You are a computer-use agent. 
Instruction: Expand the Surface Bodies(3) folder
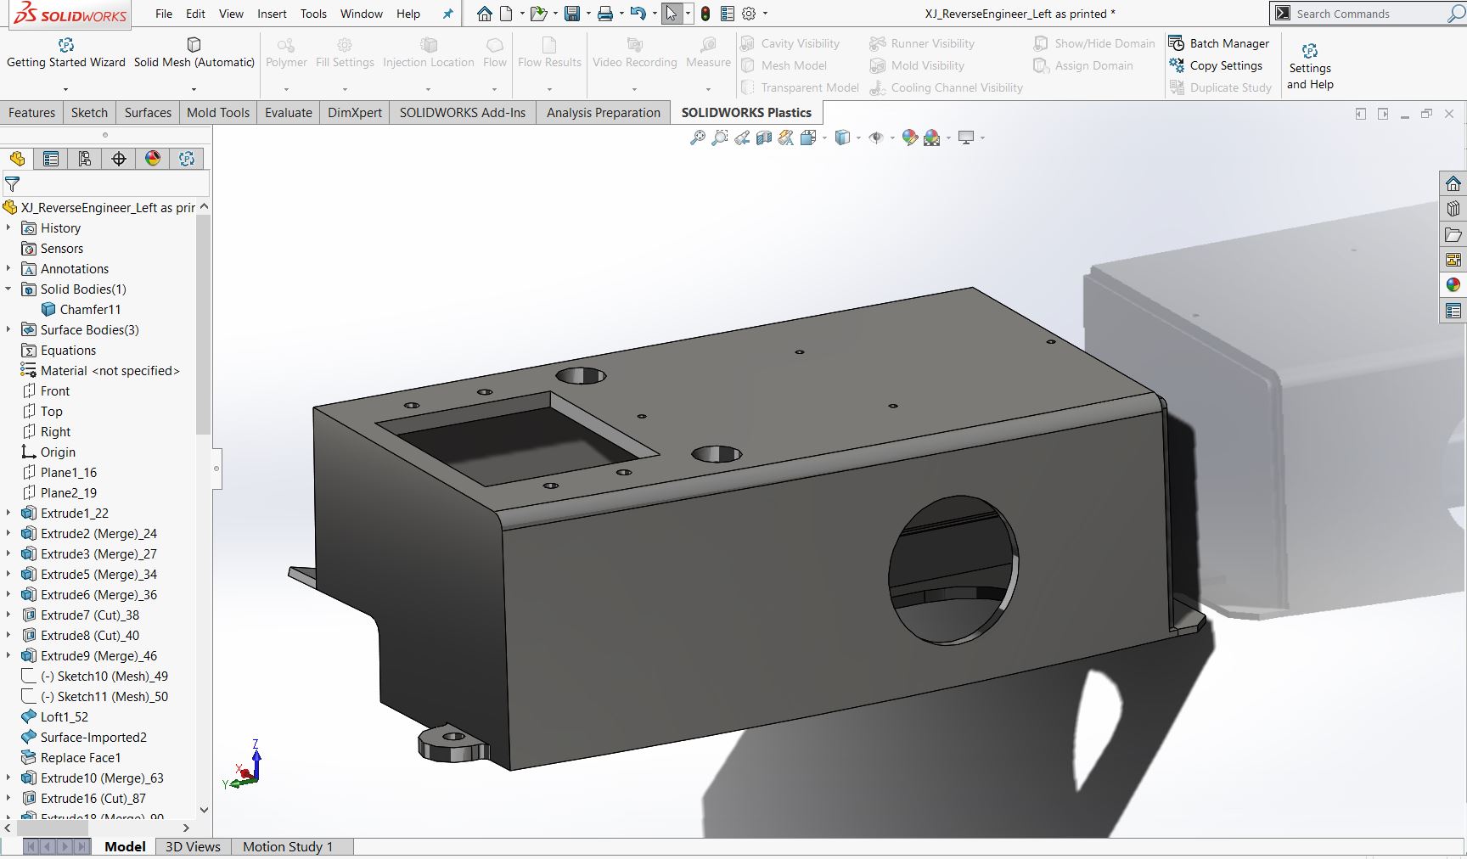click(8, 329)
